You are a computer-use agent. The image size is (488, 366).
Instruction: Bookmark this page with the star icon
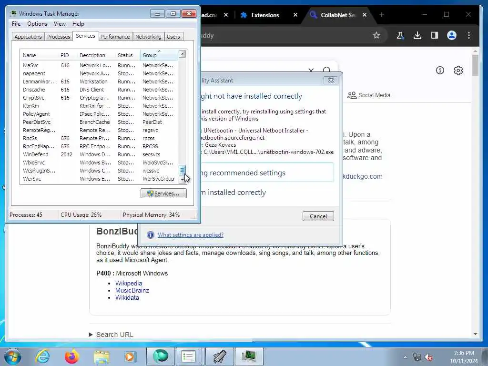(x=376, y=35)
